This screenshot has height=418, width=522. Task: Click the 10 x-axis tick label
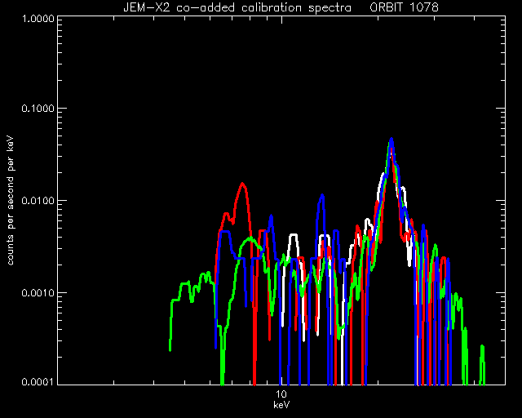[x=281, y=394]
